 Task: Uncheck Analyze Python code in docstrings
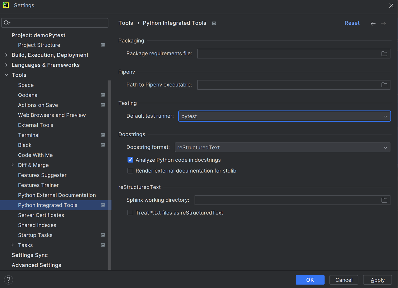click(x=130, y=160)
